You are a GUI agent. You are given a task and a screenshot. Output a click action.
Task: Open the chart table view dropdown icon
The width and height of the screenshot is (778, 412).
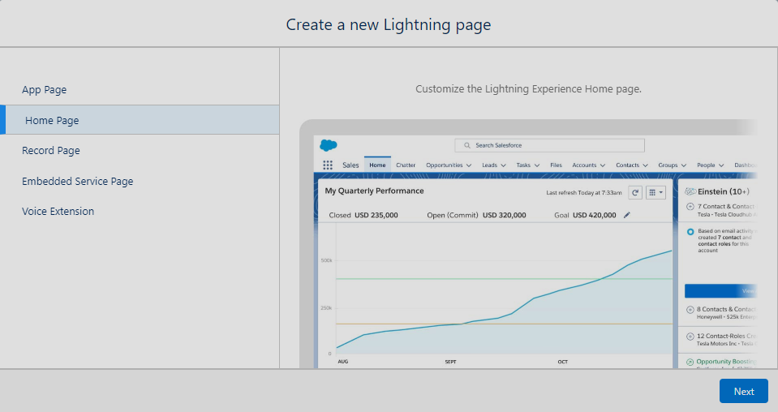655,192
